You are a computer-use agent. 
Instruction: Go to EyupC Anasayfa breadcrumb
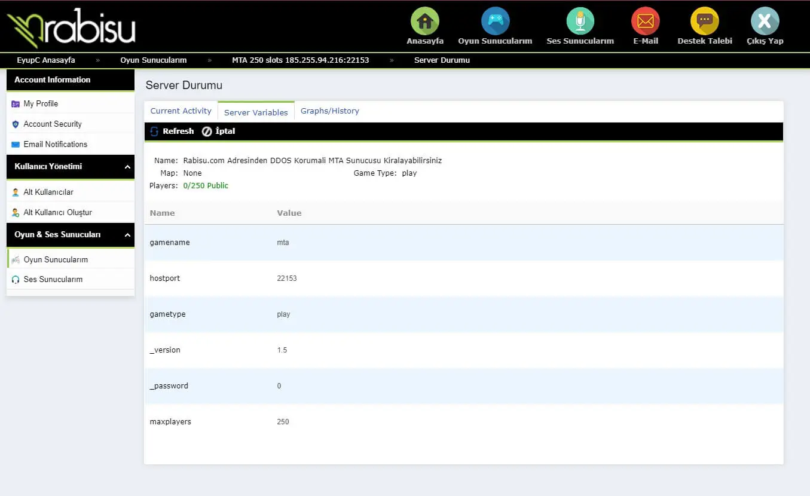[x=46, y=60]
